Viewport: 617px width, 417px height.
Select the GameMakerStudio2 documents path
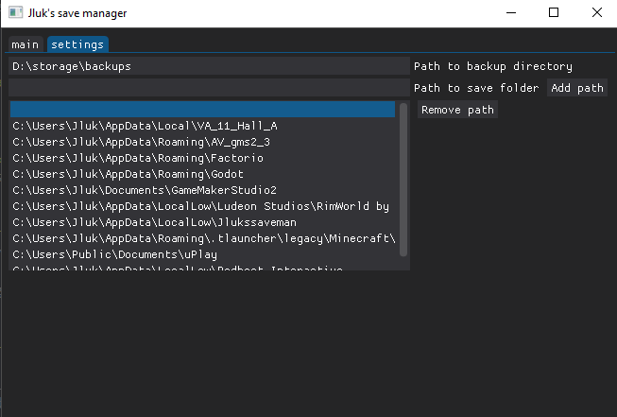pos(202,190)
